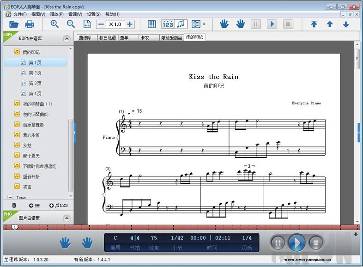
Task: Zoom out with the magnifier minus icon
Action: click(x=71, y=24)
